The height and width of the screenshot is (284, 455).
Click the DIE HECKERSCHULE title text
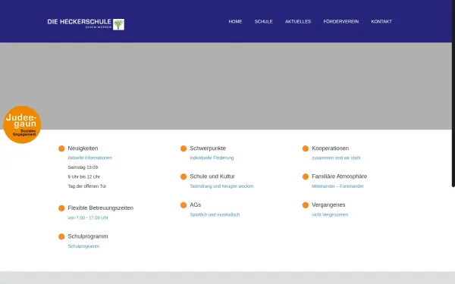coord(79,22)
